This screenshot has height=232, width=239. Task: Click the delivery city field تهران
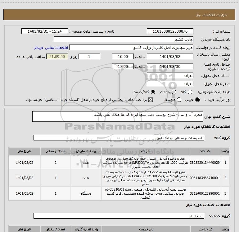pyautogui.click(x=170, y=84)
